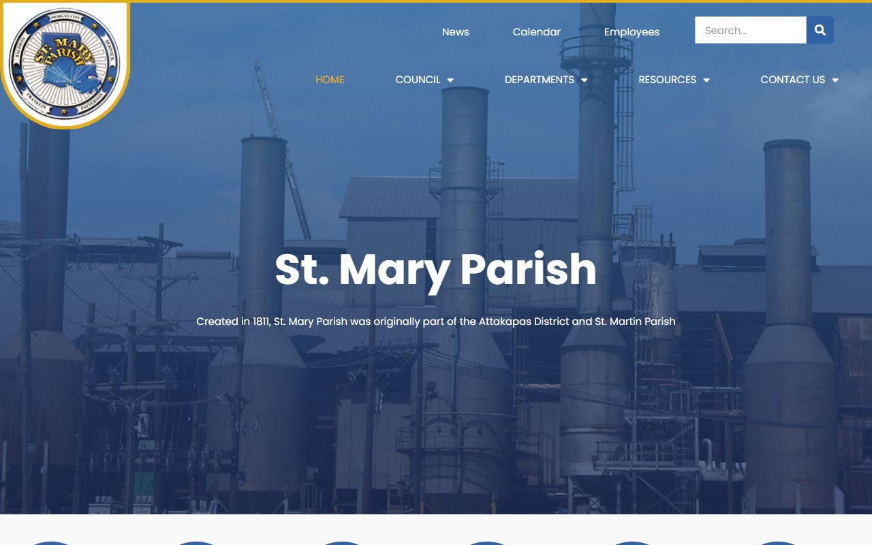Expand the DEPARTMENTS dropdown arrow

pos(585,80)
